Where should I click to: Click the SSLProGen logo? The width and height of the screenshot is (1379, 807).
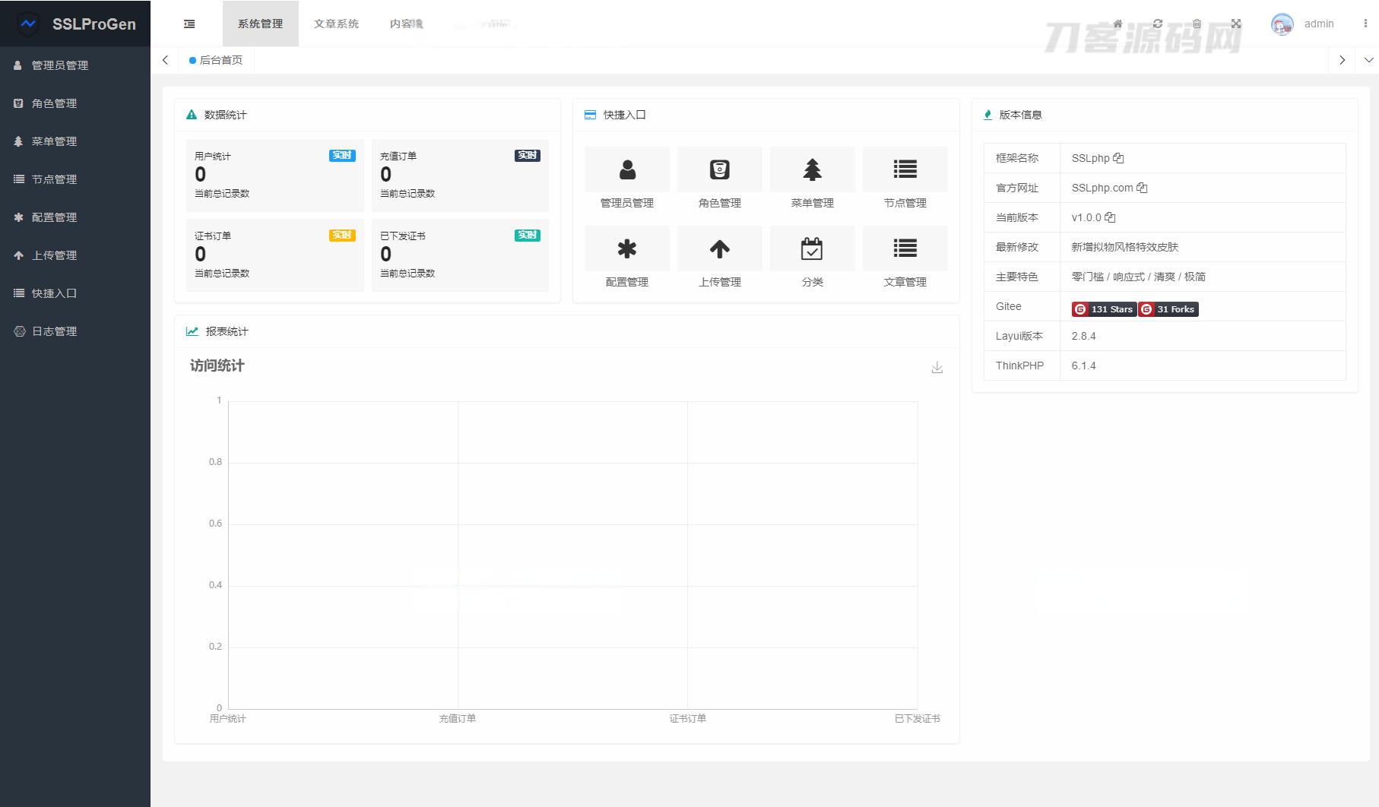tap(75, 24)
